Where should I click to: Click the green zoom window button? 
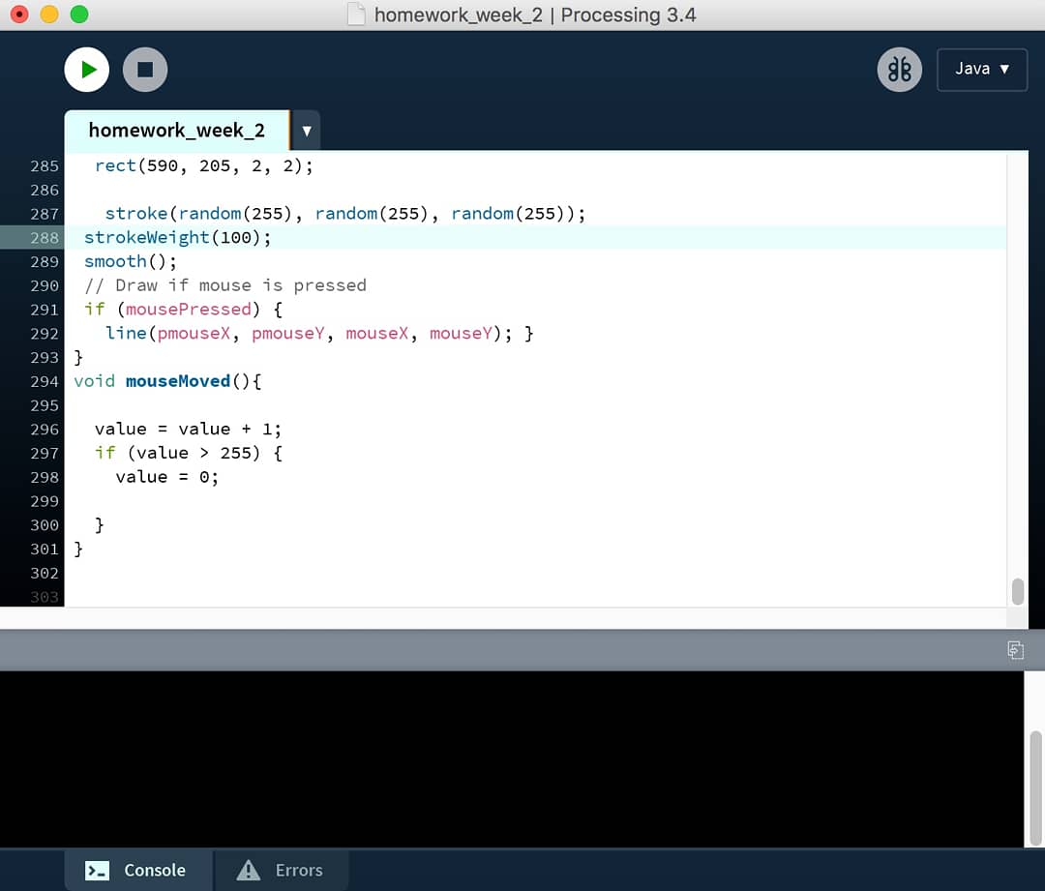pyautogui.click(x=79, y=14)
